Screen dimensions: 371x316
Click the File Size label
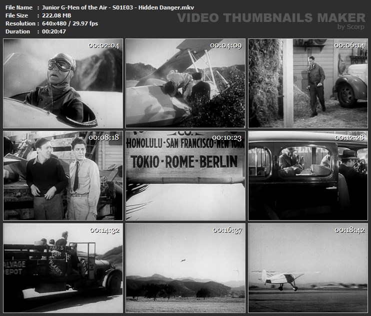coord(16,15)
